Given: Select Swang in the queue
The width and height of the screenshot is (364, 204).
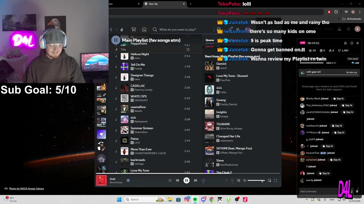Looking at the screenshot, I should pos(242,102).
